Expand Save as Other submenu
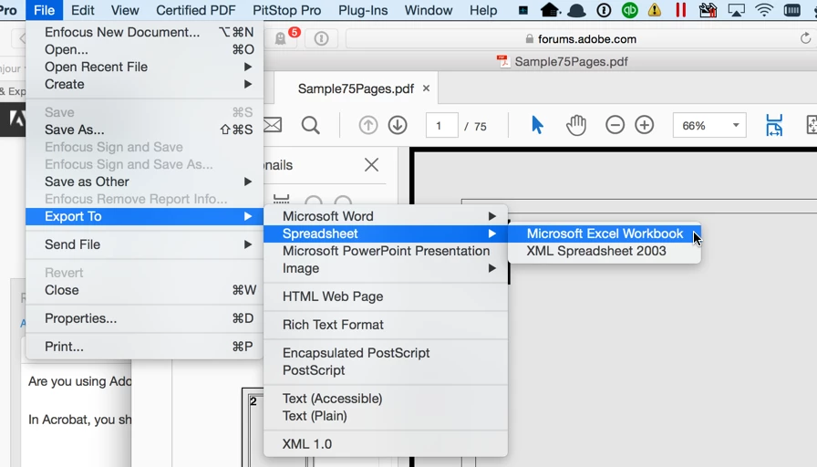This screenshot has height=467, width=817. point(144,182)
